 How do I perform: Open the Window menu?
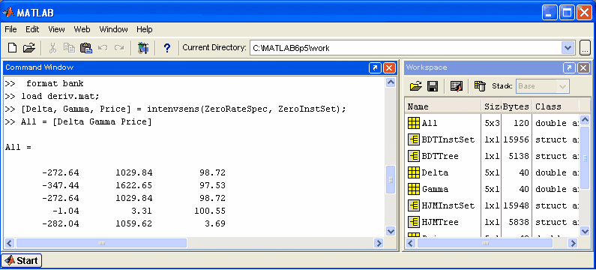(x=113, y=29)
